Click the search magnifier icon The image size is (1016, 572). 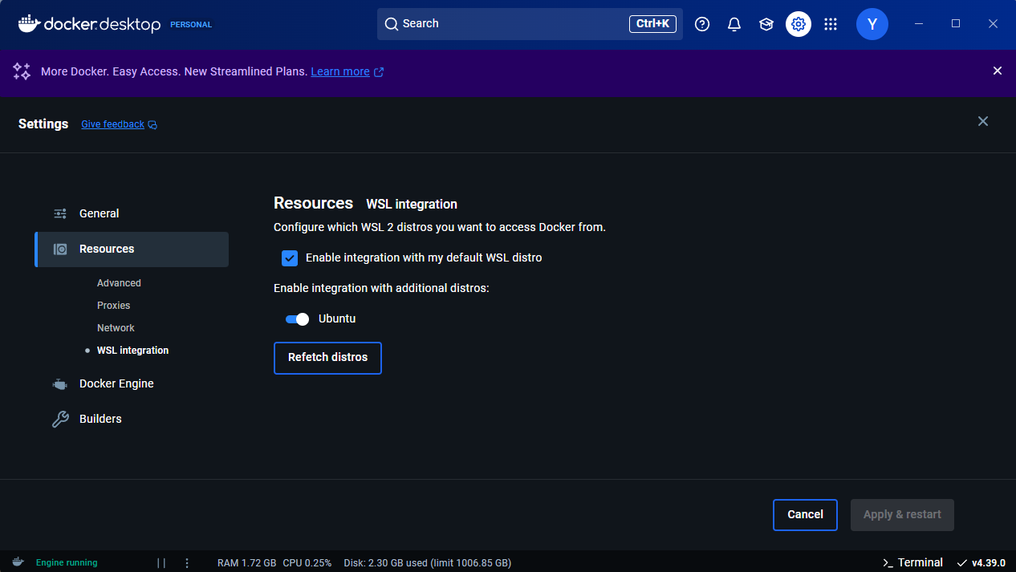[392, 24]
